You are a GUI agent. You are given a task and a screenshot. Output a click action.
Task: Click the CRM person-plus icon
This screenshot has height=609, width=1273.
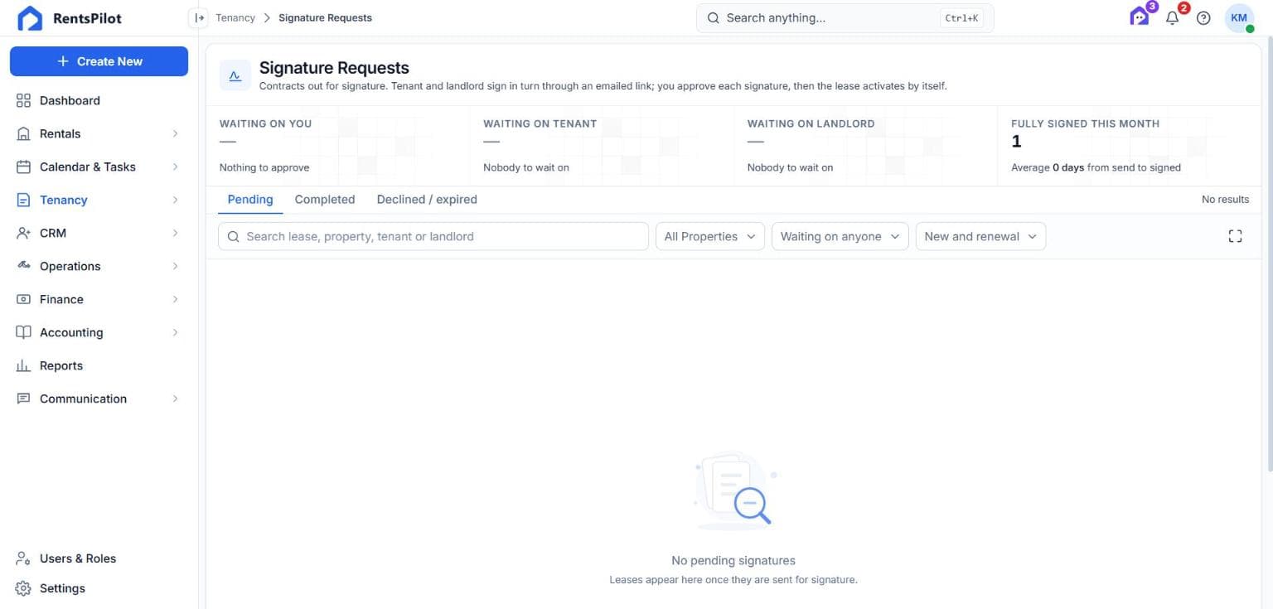[23, 233]
